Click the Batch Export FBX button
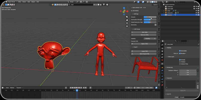 [x=144, y=54]
